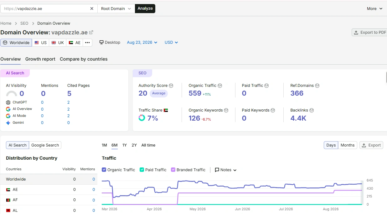Screen dimensions: 387x214
Task: Go to Home breadcrumb
Action: 6,23
